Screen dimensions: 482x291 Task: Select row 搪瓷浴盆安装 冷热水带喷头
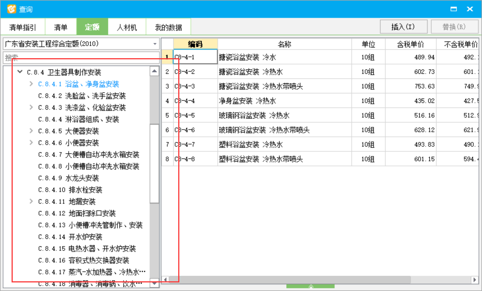click(285, 86)
